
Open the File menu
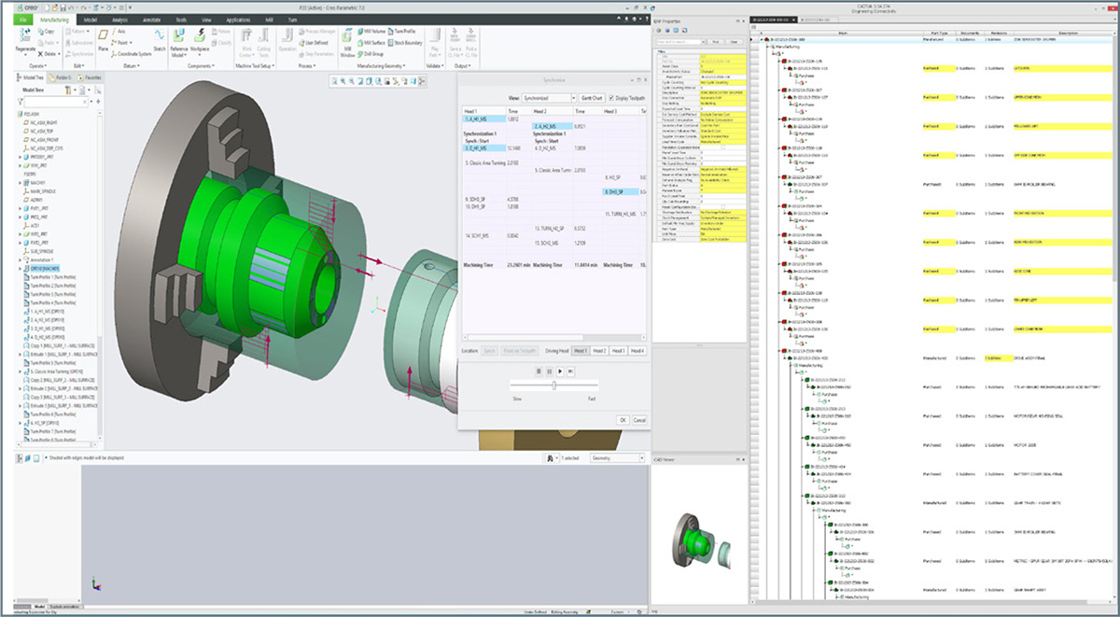point(23,18)
